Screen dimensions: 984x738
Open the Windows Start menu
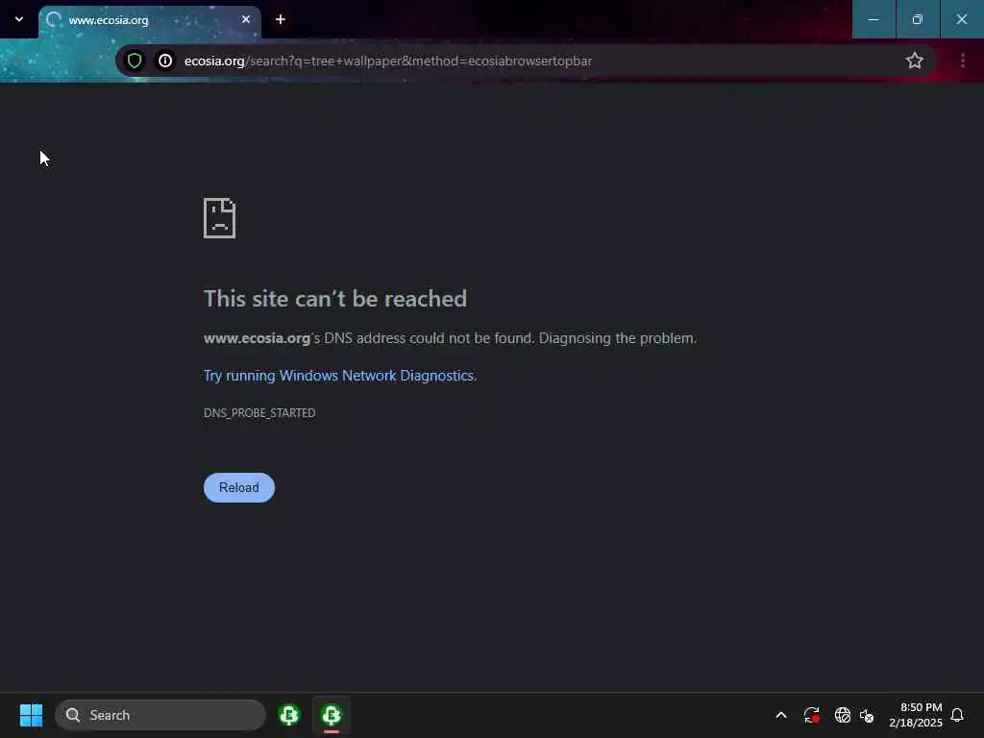click(31, 715)
